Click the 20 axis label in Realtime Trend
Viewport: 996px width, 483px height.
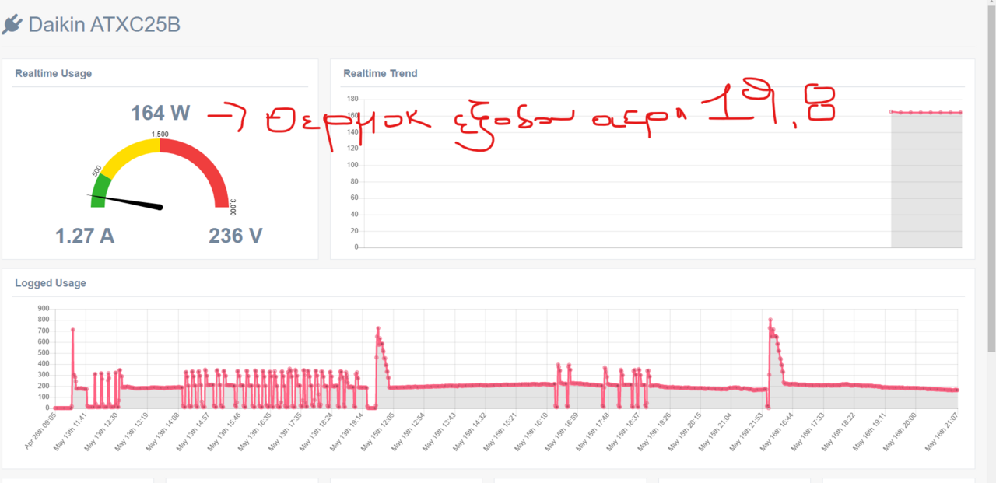tap(354, 231)
